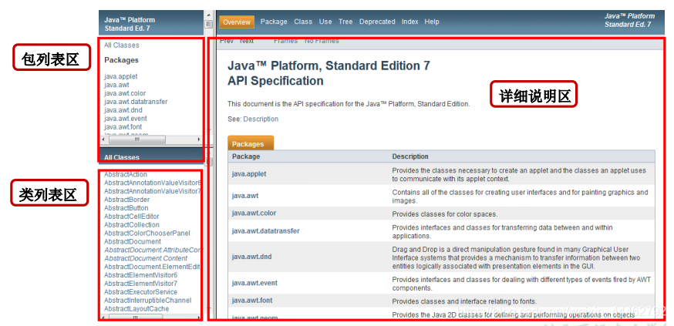Open Help in the top navigation bar
The width and height of the screenshot is (674, 326).
[x=432, y=22]
